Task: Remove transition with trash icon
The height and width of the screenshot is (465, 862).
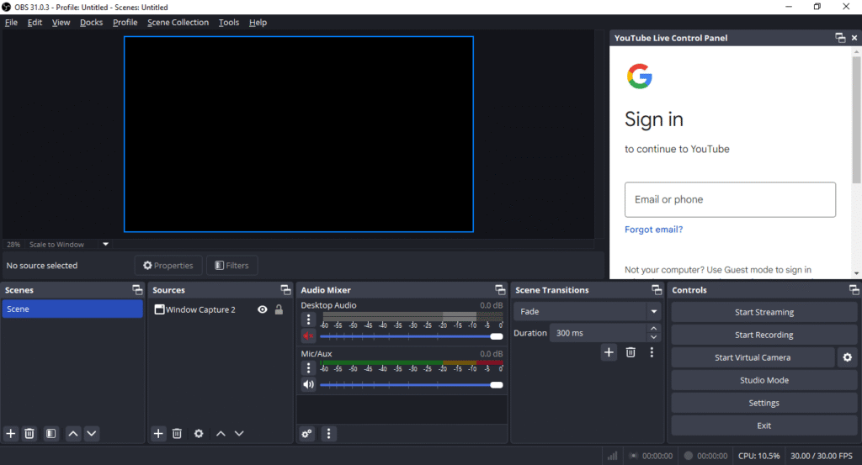Action: (631, 352)
